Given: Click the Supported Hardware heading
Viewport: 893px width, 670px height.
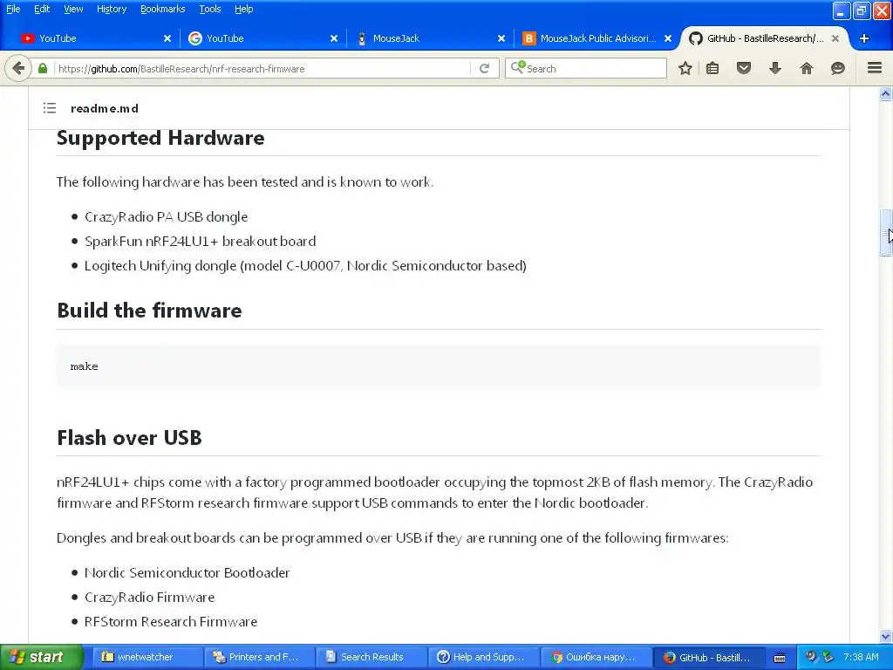Looking at the screenshot, I should (160, 138).
